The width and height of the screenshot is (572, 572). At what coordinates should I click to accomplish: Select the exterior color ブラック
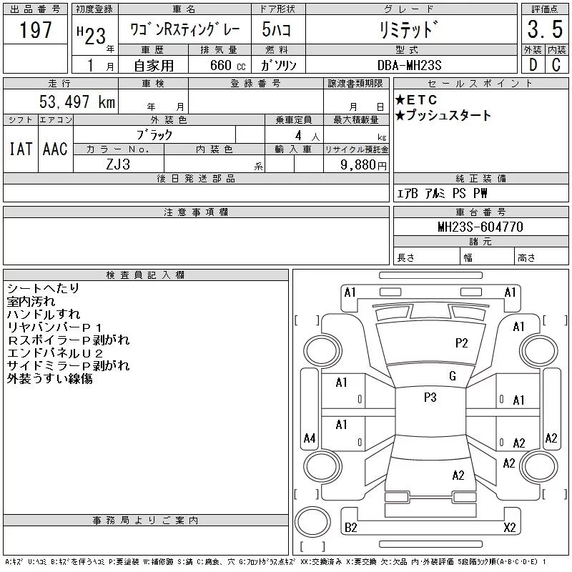coord(154,135)
